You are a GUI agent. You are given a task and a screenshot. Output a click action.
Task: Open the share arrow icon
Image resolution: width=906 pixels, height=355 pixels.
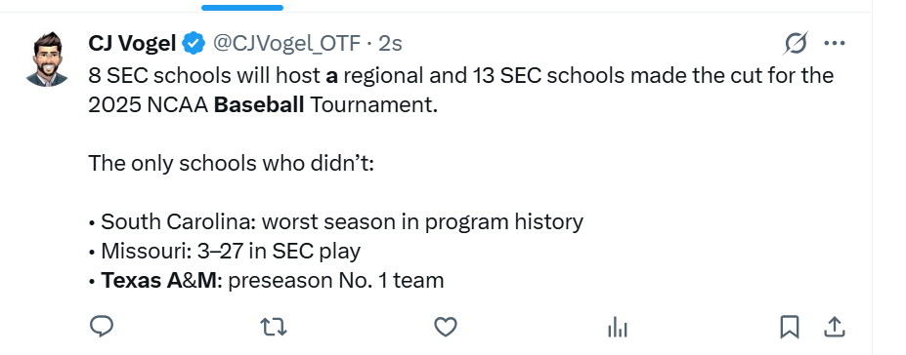[834, 327]
